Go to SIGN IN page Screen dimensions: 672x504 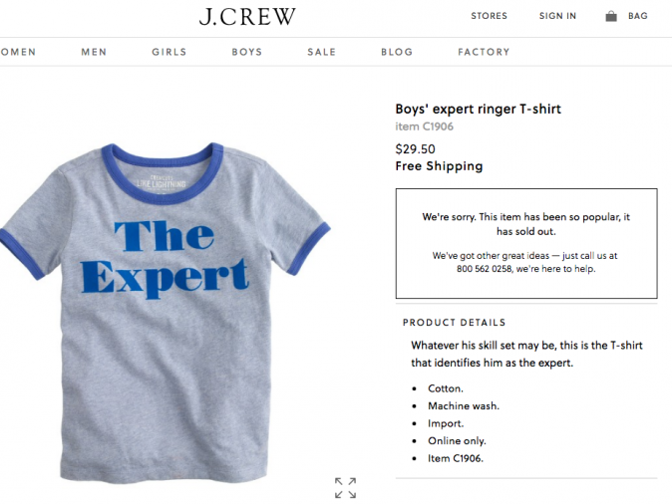click(x=557, y=16)
